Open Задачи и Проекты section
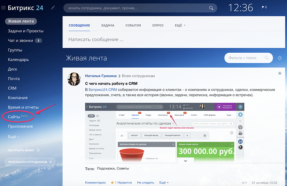287x186 pixels. point(25,31)
